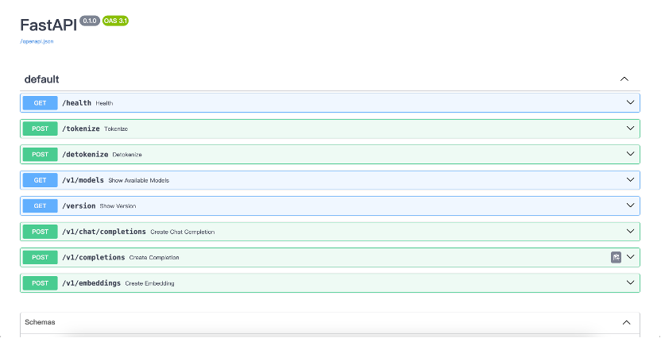The height and width of the screenshot is (338, 661).
Task: Expand the /v1/models endpoint chevron
Action: (x=630, y=180)
